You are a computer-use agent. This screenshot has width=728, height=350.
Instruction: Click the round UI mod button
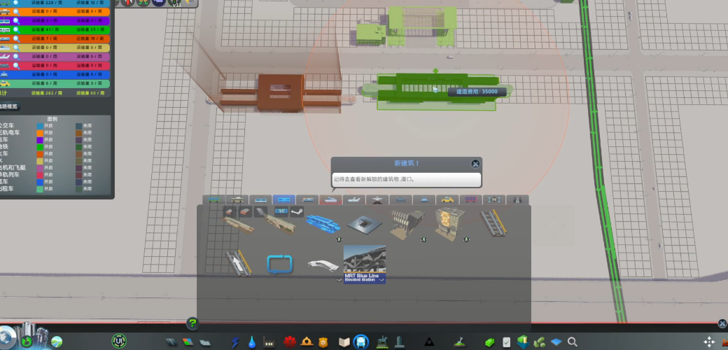click(x=119, y=341)
